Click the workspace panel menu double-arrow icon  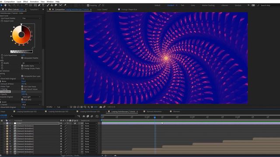pos(248,5)
